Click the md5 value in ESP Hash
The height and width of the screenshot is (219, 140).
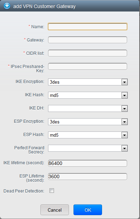click(x=54, y=135)
